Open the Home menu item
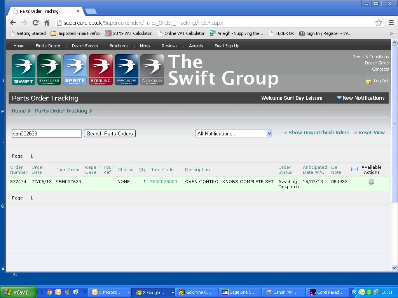 click(19, 46)
